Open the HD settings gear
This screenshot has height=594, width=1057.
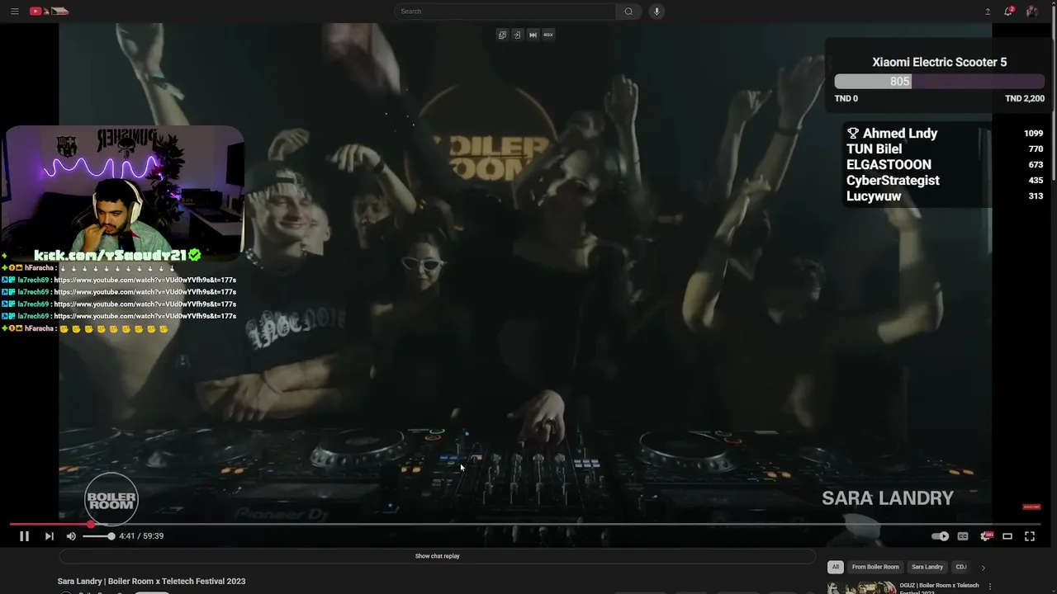pos(985,536)
